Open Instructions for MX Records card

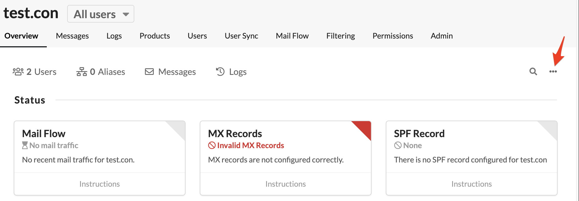tap(286, 184)
